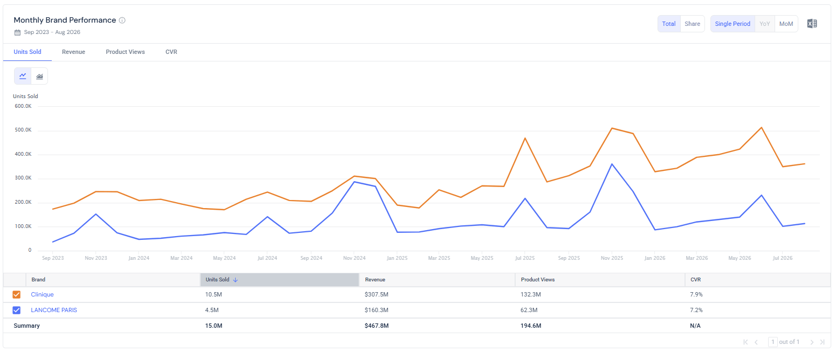
Task: Select the Share toggle option
Action: tap(692, 24)
